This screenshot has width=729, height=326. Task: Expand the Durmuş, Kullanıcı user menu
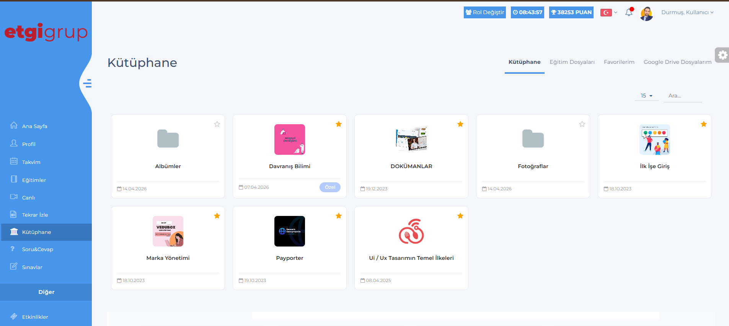[x=687, y=13]
